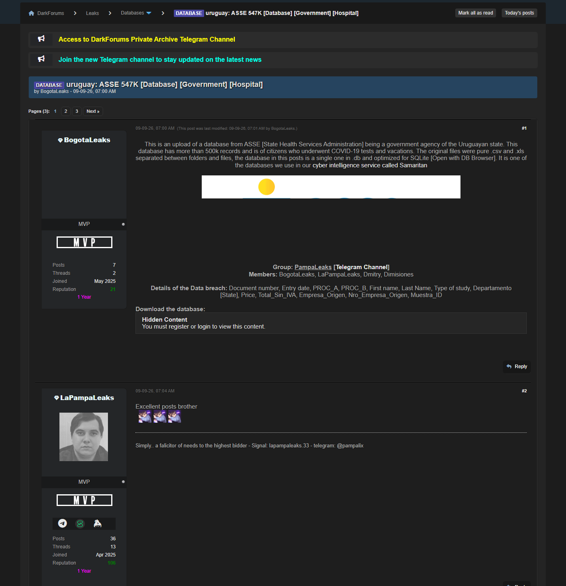Open the Telegram Channel link in post
Screen dimensions: 566x586
[361, 267]
